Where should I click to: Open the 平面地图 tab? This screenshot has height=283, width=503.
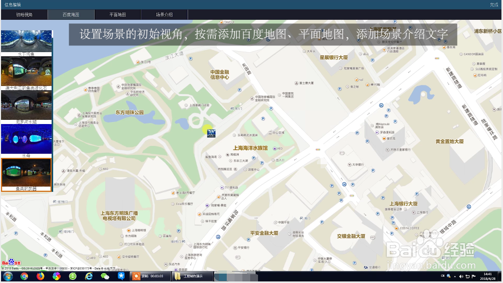117,15
